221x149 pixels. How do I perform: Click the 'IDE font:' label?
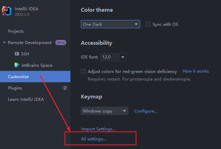89,57
